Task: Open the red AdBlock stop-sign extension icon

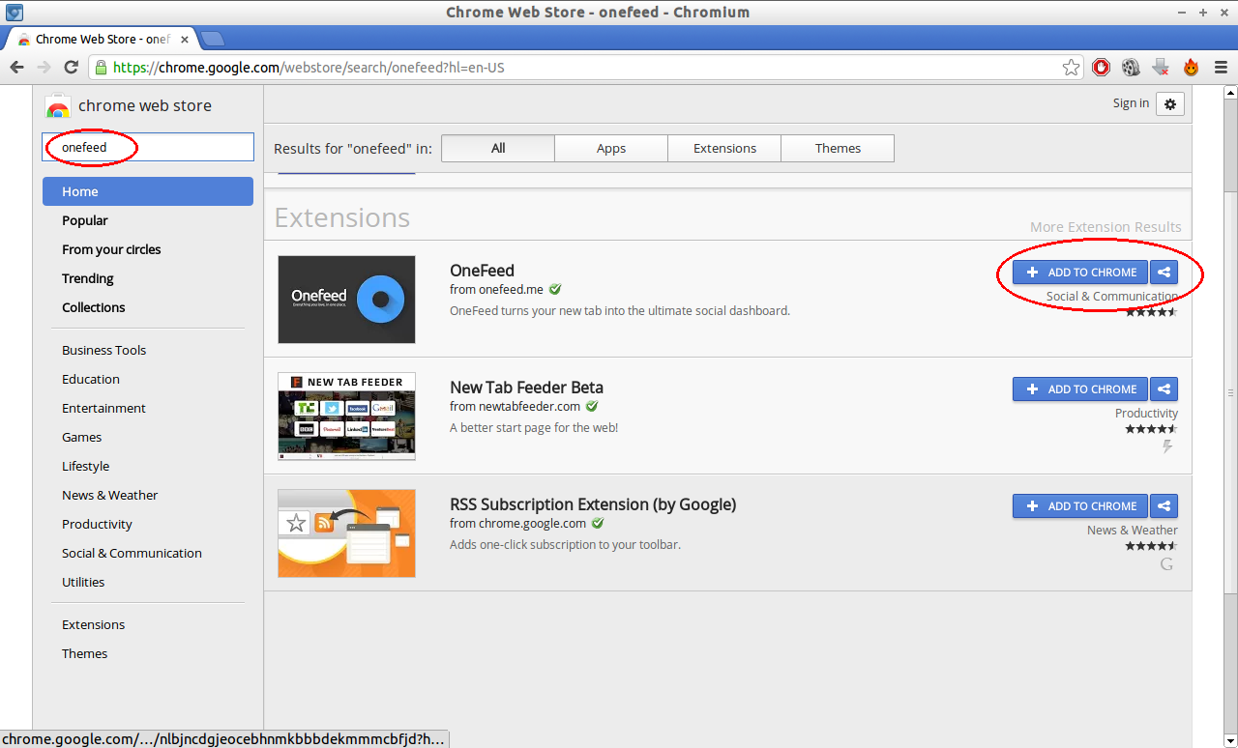Action: (1101, 68)
